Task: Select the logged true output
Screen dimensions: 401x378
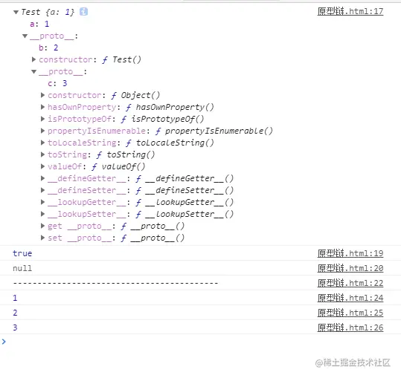Action: (x=22, y=253)
